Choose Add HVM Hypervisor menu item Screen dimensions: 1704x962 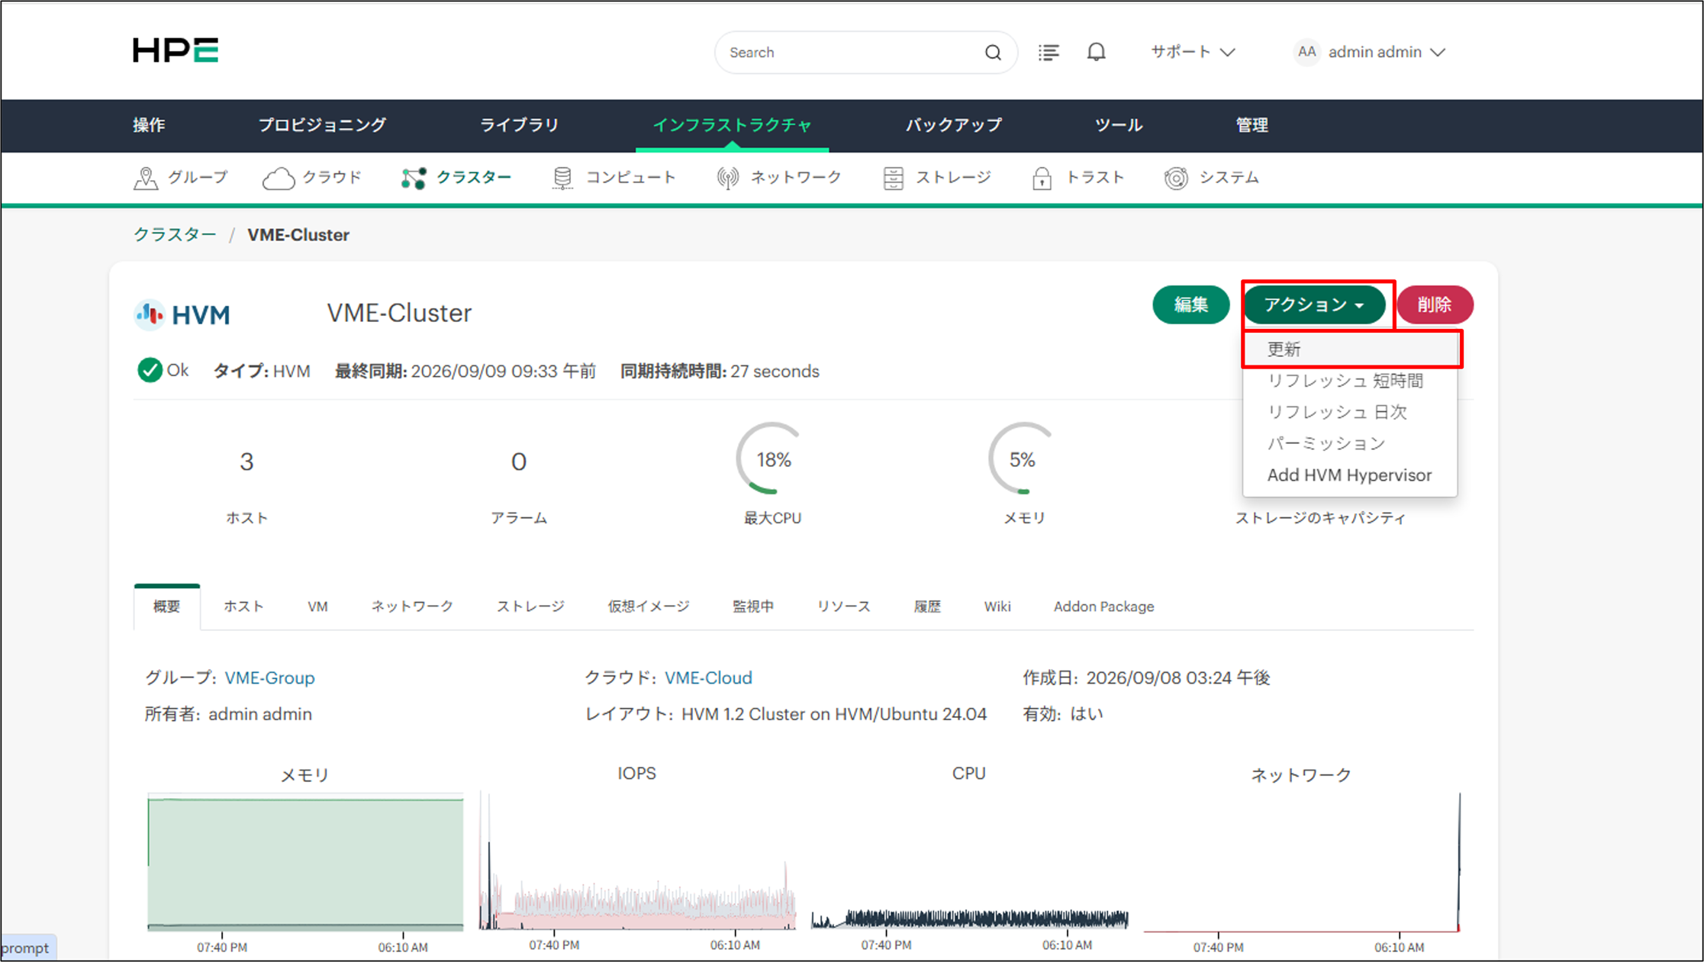tap(1350, 475)
